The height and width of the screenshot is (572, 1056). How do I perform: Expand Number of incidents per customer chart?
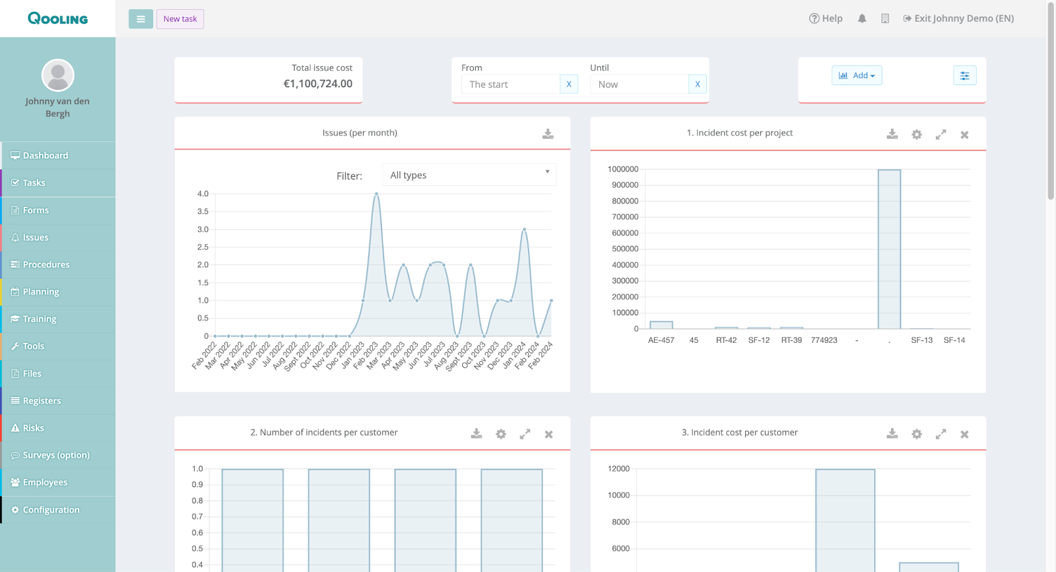[525, 434]
